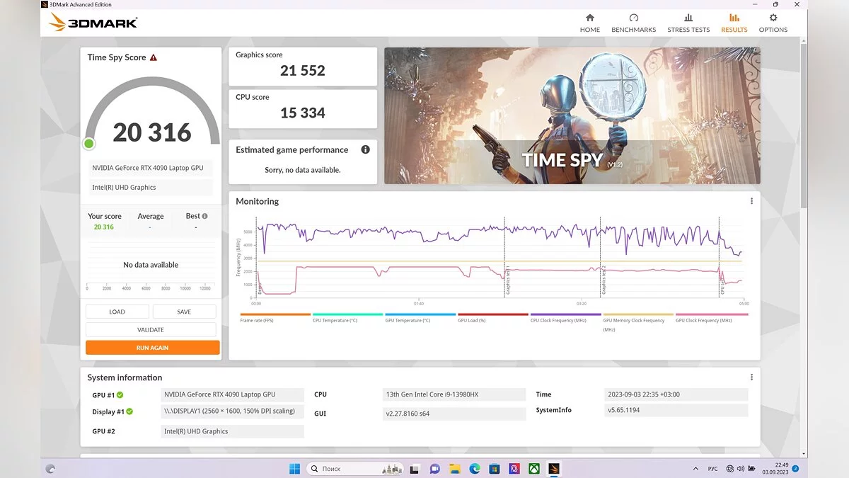Open Xbox app from the taskbar
The image size is (849, 478).
(534, 468)
